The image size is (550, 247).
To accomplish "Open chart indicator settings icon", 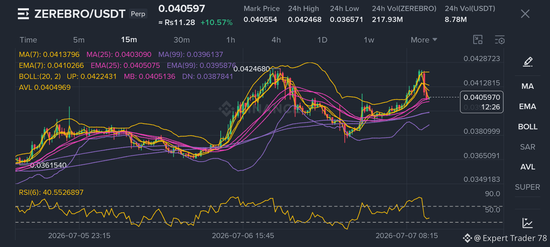I will coord(500,40).
